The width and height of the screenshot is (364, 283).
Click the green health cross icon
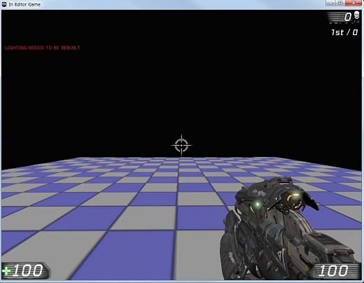click(x=6, y=271)
